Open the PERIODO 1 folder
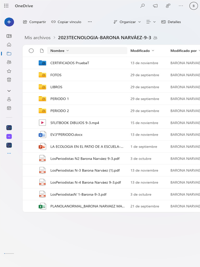The height and width of the screenshot is (267, 200). [x=60, y=99]
